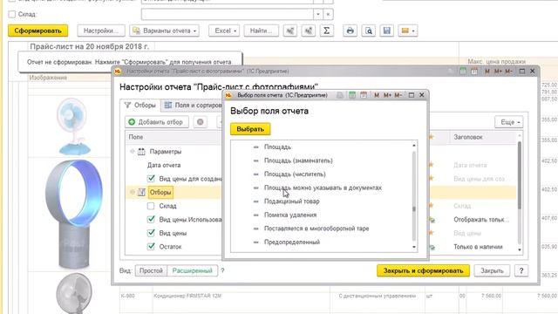
Task: Click M+ button in field selection title bar
Action: [387, 95]
